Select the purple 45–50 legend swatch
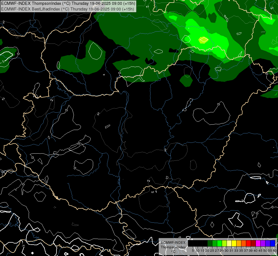Screen dimensions: 278x256 click(263, 243)
